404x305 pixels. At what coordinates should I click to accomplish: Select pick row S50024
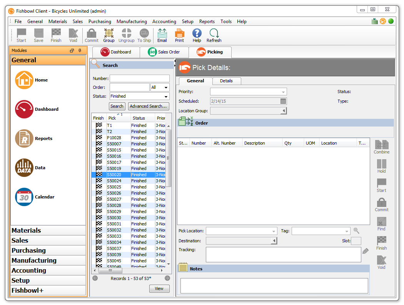[x=129, y=181]
